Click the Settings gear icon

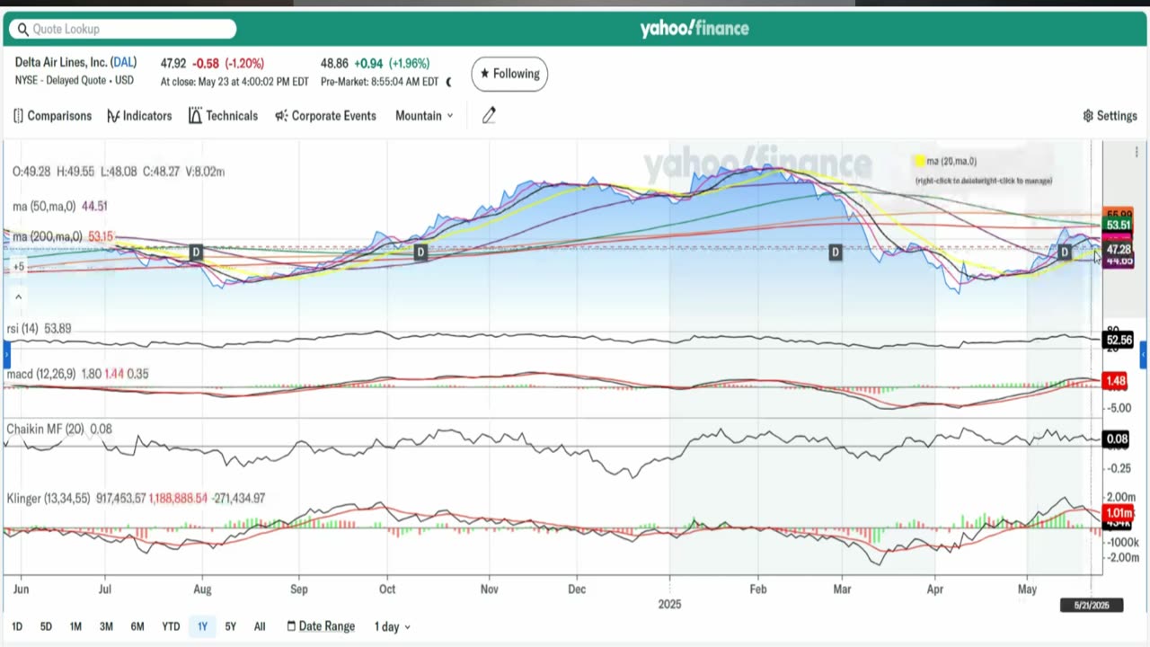click(1088, 116)
